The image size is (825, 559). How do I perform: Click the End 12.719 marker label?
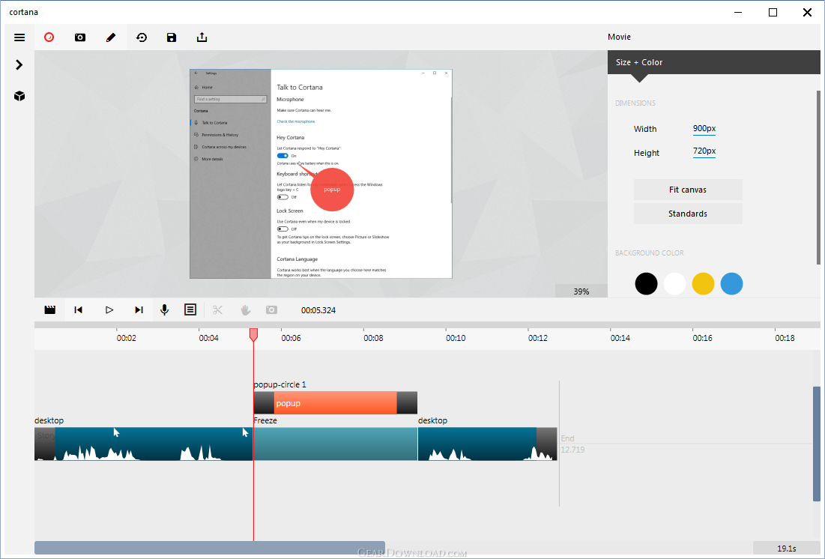(x=572, y=444)
